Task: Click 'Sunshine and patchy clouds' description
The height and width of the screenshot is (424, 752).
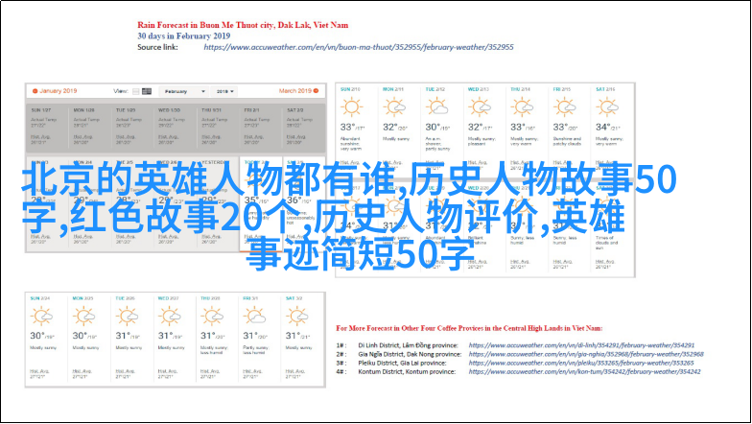Action: point(567,141)
